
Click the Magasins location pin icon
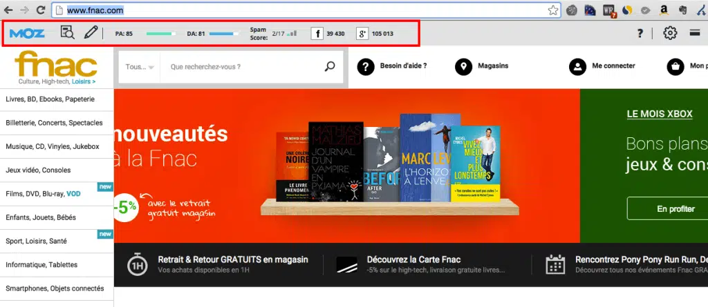[463, 67]
